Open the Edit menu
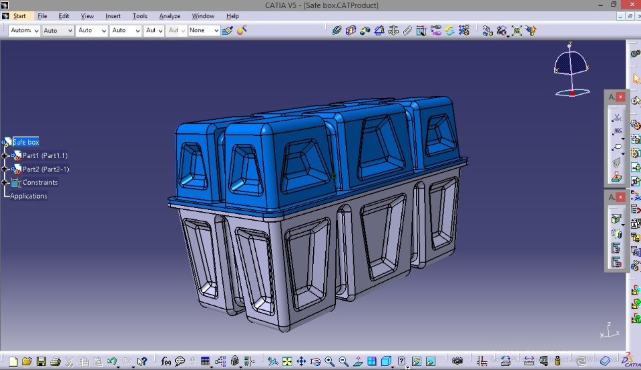 click(64, 16)
